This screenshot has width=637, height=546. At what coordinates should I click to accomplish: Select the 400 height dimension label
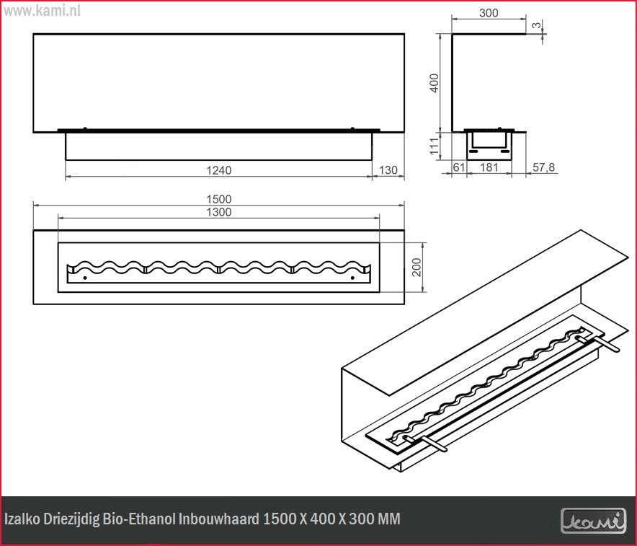[434, 83]
